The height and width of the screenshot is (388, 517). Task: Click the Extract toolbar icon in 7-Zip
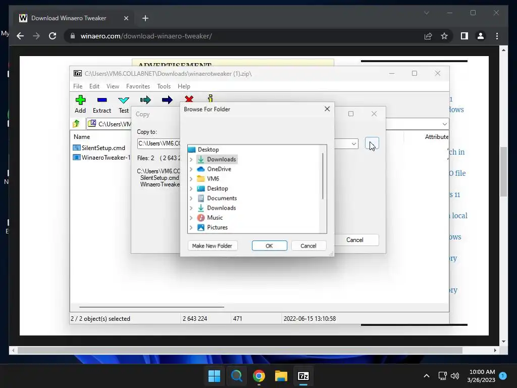pyautogui.click(x=102, y=100)
